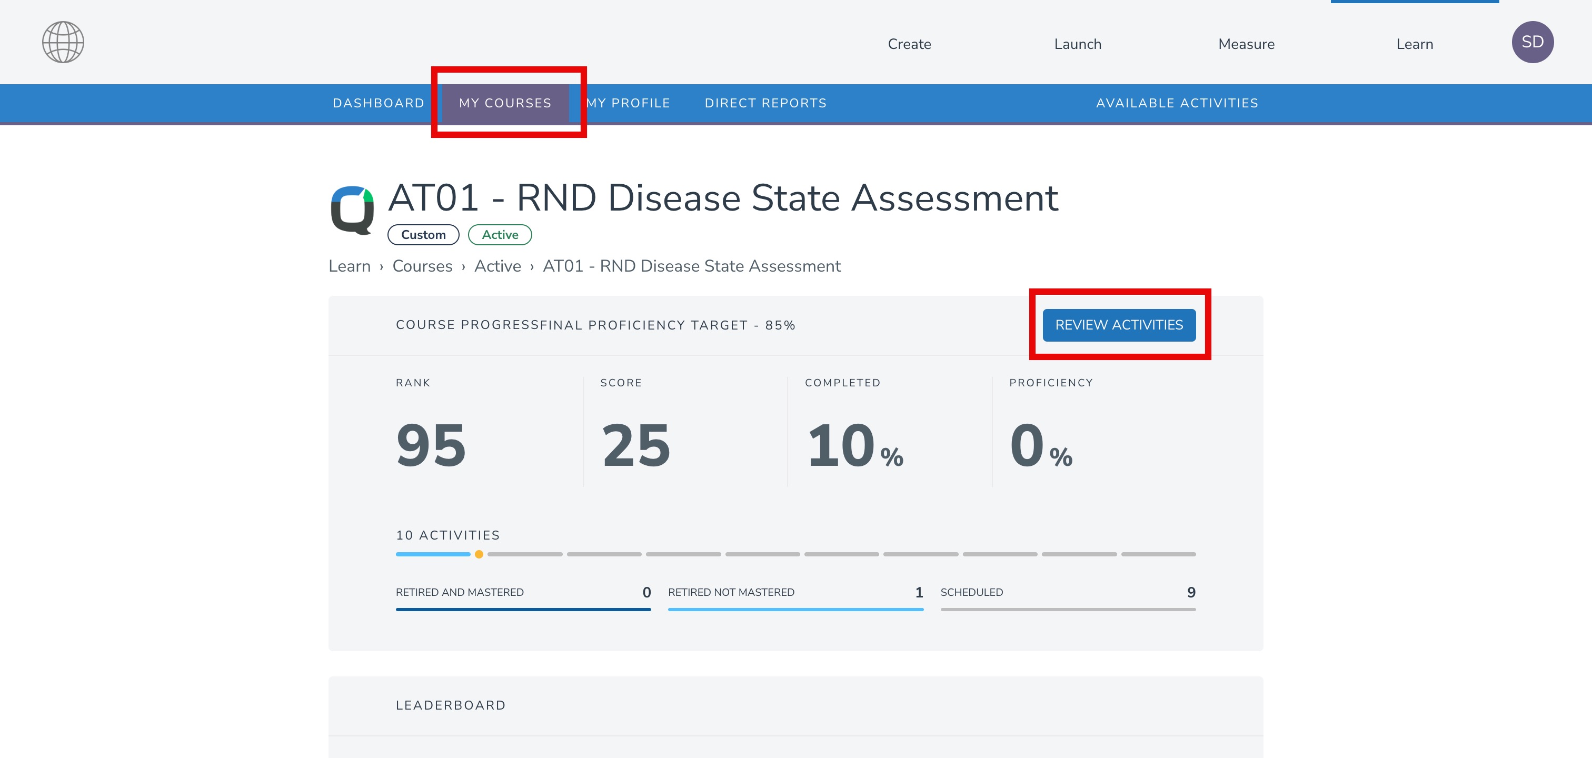This screenshot has width=1592, height=758.
Task: Click the 10 Activities heading
Action: click(x=447, y=536)
